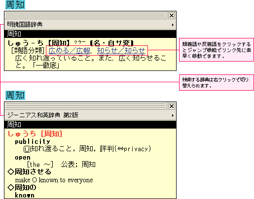The height and width of the screenshot is (199, 254).
Task: Click the 【名・自サ変】 part-of-speech label
Action: point(112,43)
